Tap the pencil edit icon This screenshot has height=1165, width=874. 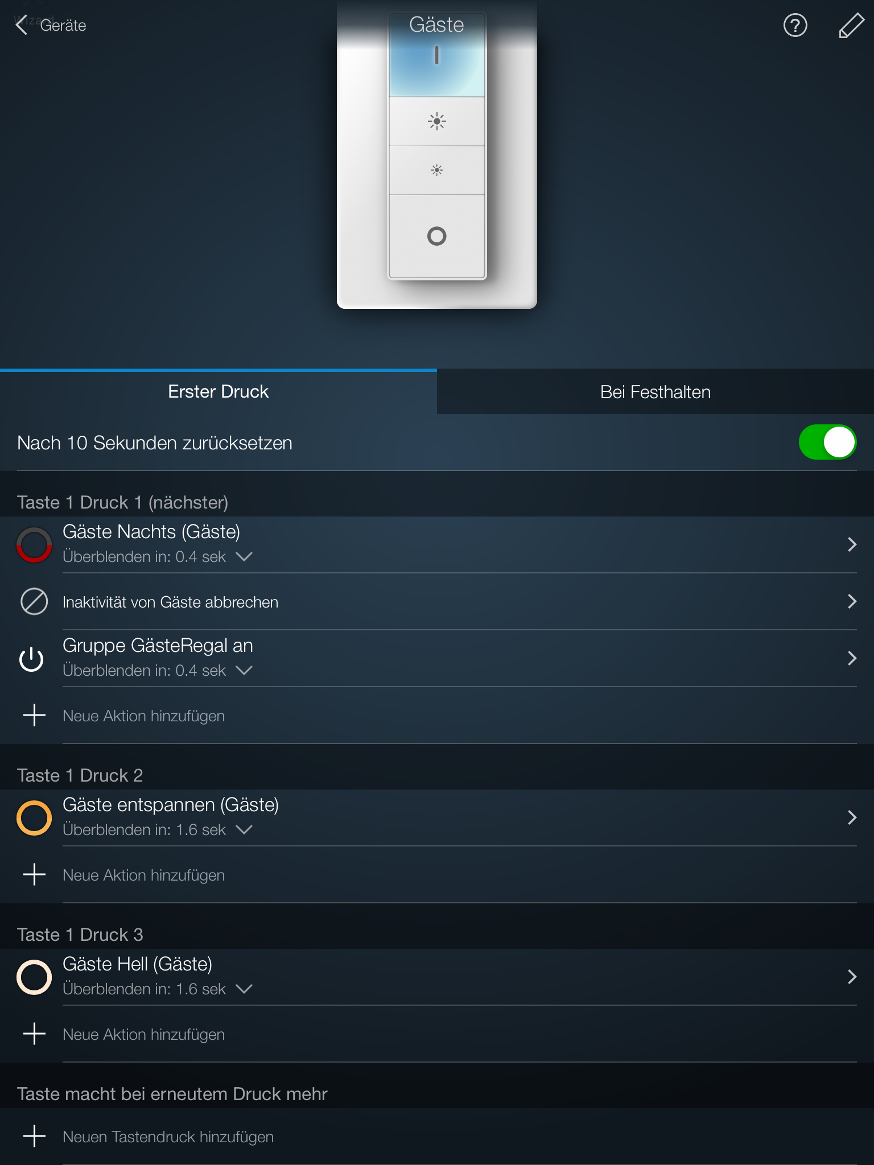pos(851,26)
